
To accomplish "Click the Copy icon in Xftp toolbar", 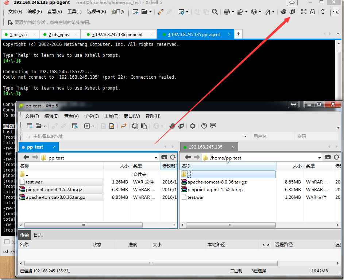I will pyautogui.click(x=135, y=126).
